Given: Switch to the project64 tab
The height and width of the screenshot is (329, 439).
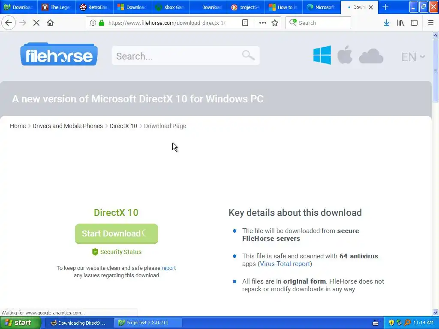Looking at the screenshot, I should coord(246,7).
